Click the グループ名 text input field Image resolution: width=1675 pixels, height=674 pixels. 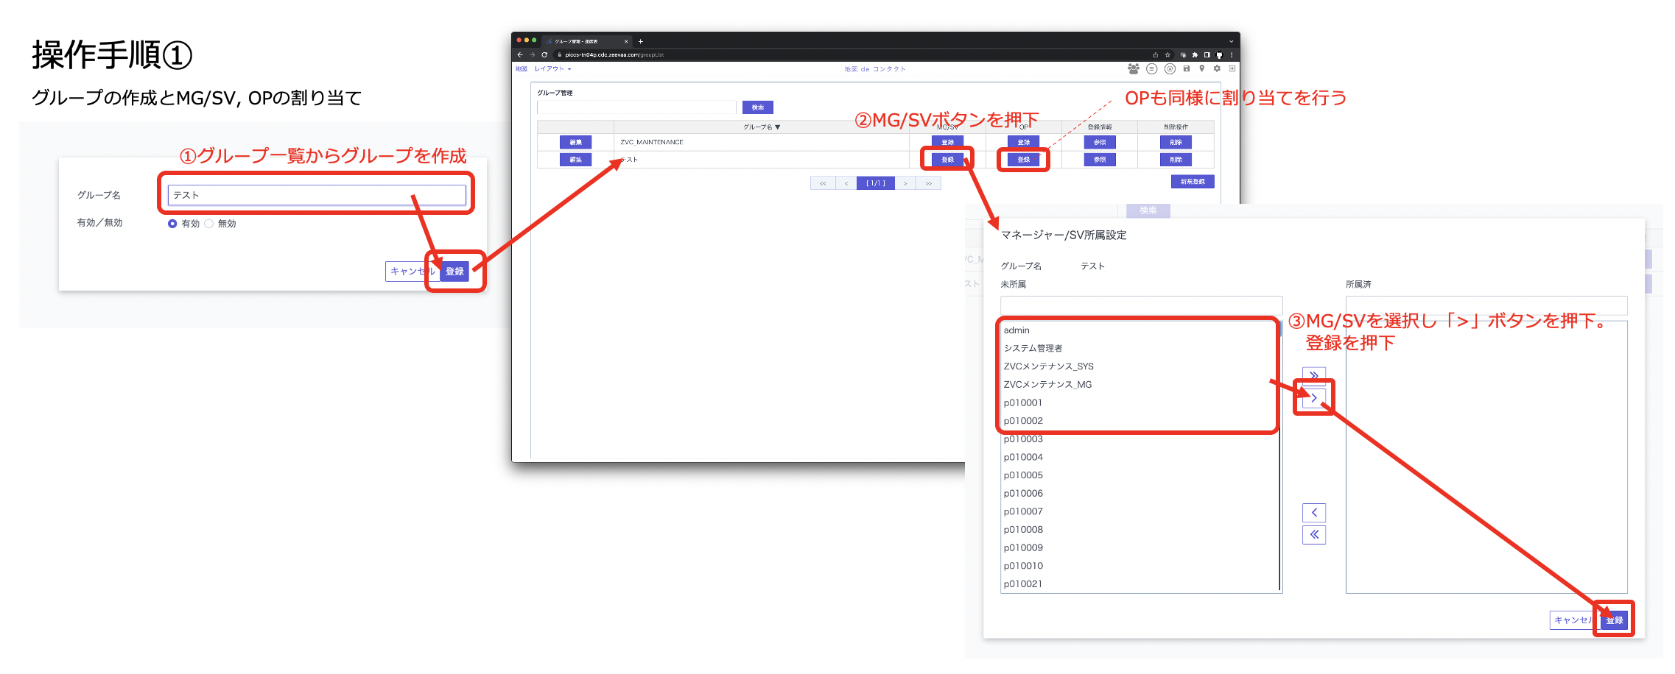pyautogui.click(x=317, y=195)
